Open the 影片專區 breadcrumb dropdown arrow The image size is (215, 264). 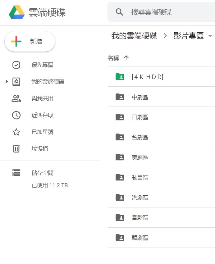click(210, 36)
